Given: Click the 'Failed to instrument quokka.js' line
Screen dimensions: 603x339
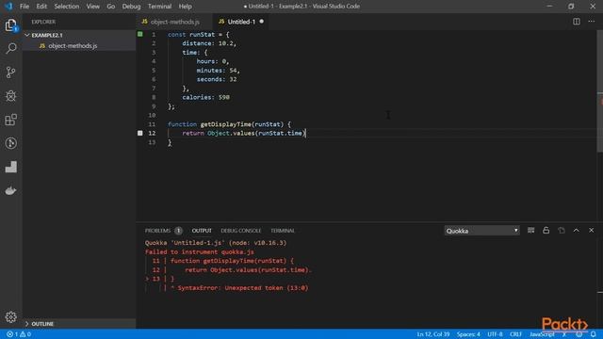Looking at the screenshot, I should click(199, 252).
